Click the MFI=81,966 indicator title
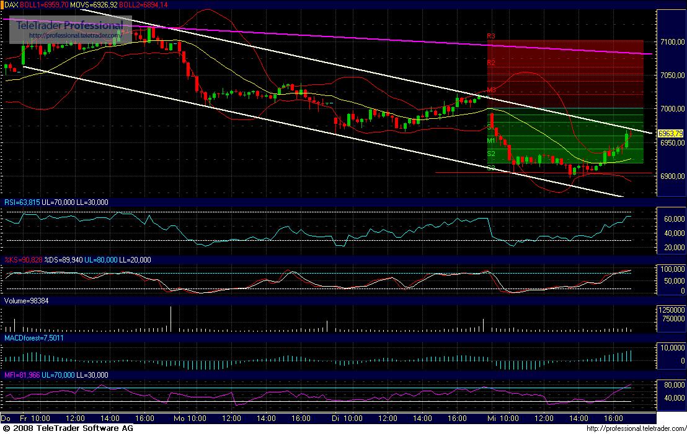The width and height of the screenshot is (687, 434). pos(22,375)
